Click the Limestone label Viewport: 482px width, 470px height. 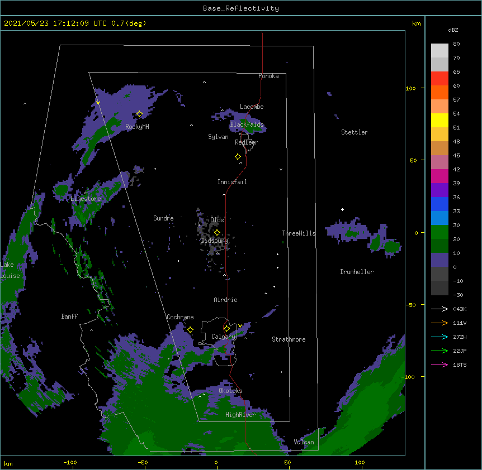[x=86, y=199]
